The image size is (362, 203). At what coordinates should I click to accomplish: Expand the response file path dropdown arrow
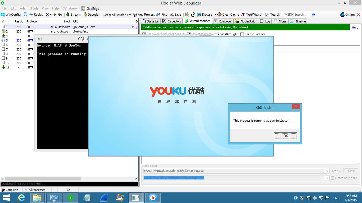tap(327, 178)
